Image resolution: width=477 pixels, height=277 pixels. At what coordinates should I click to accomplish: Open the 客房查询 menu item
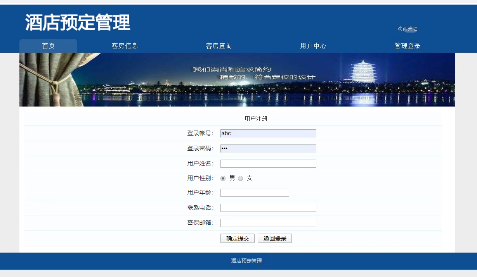click(219, 46)
